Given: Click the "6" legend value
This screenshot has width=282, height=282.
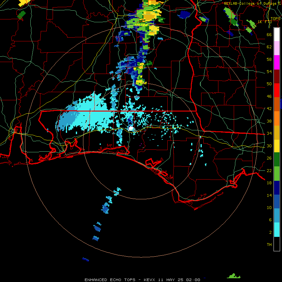Looking at the screenshot, I should click(x=270, y=220).
